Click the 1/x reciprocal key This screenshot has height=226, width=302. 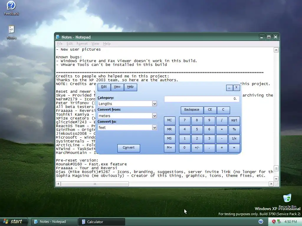[x=234, y=139]
